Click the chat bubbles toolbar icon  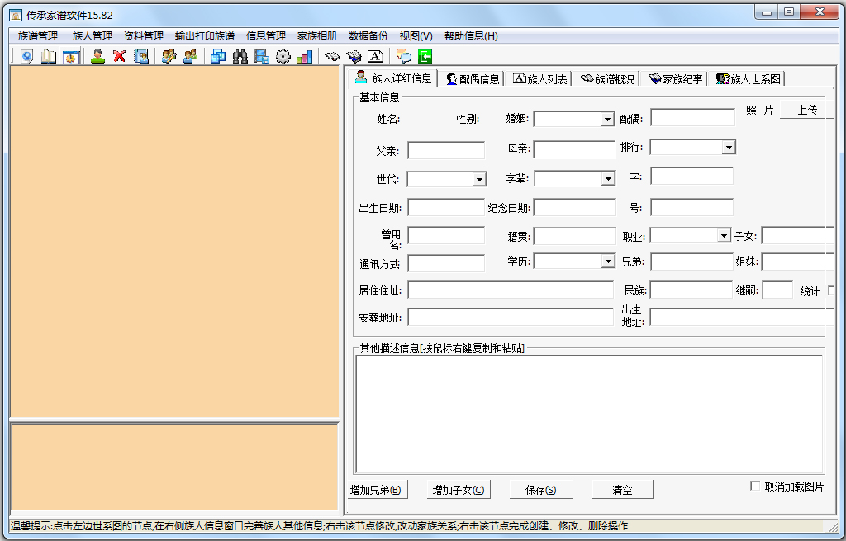403,56
